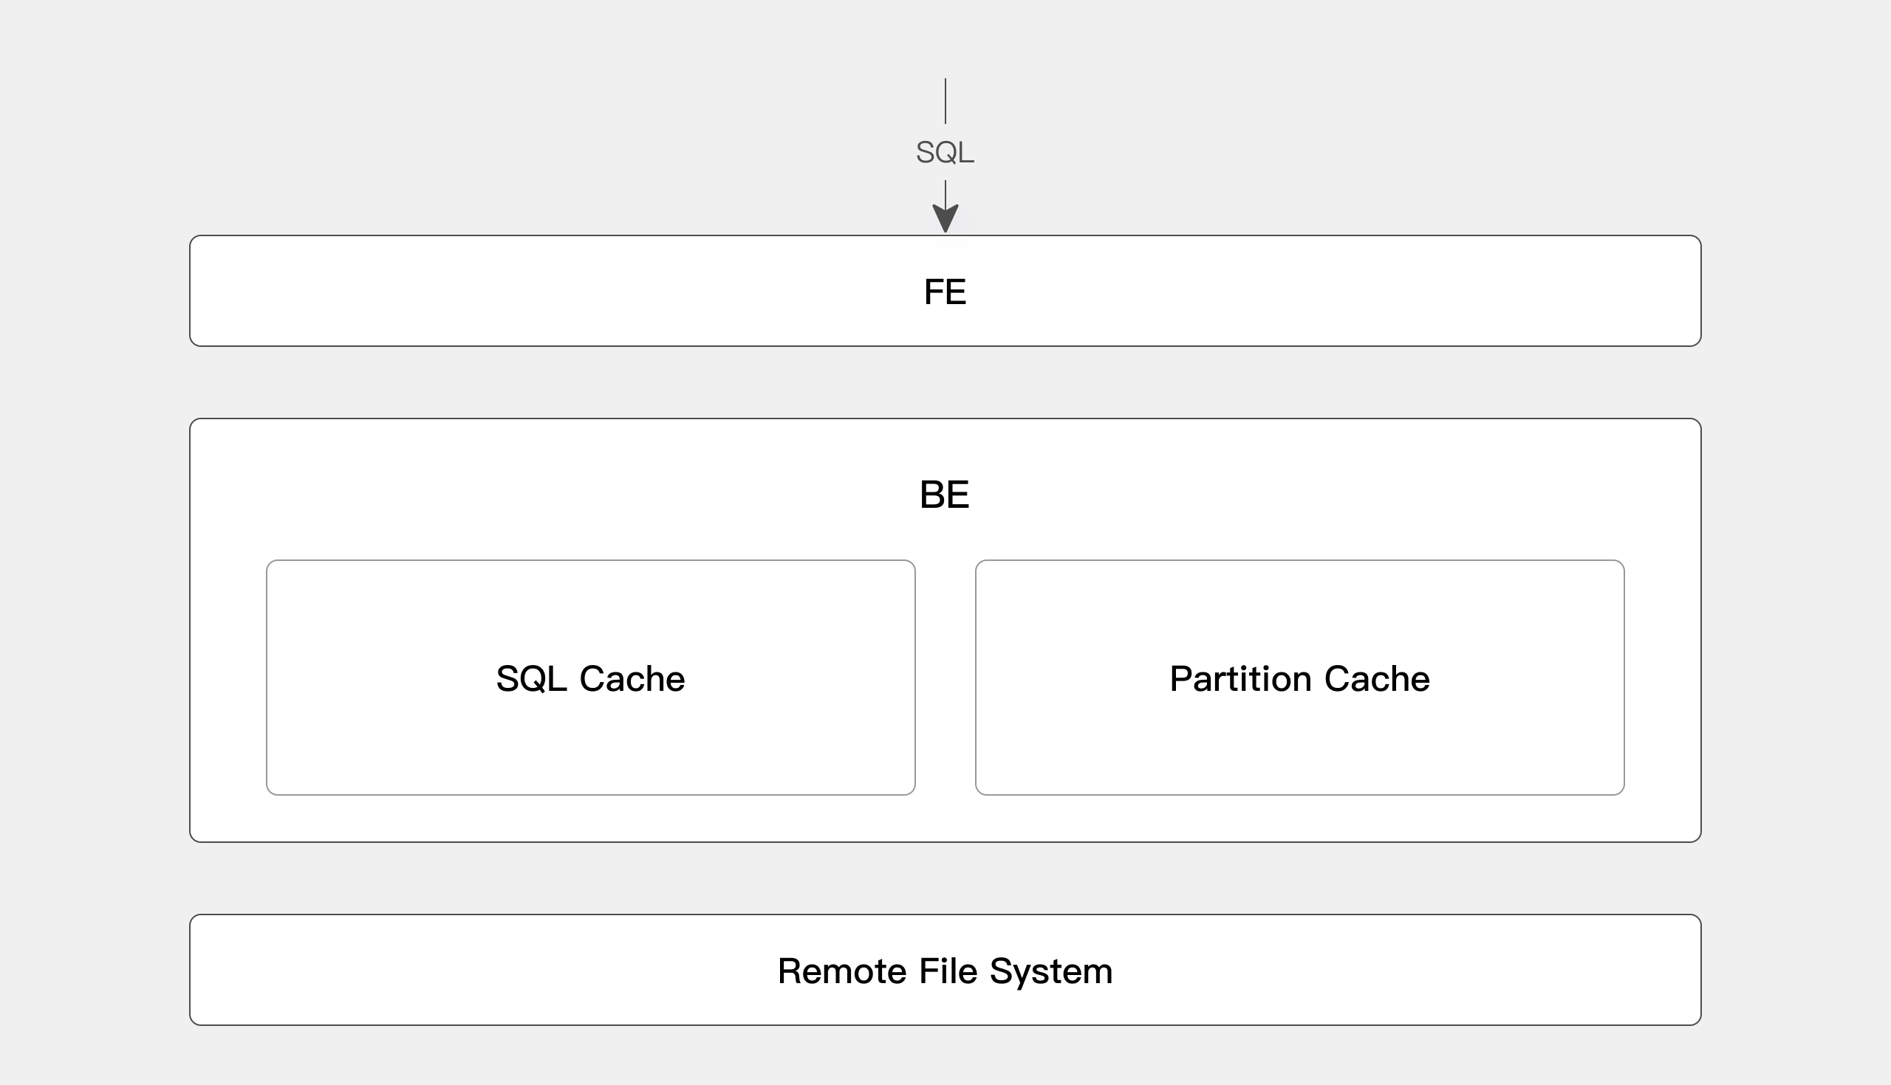This screenshot has width=1891, height=1085.
Task: Click the Partition Cache text label
Action: [x=1299, y=679]
